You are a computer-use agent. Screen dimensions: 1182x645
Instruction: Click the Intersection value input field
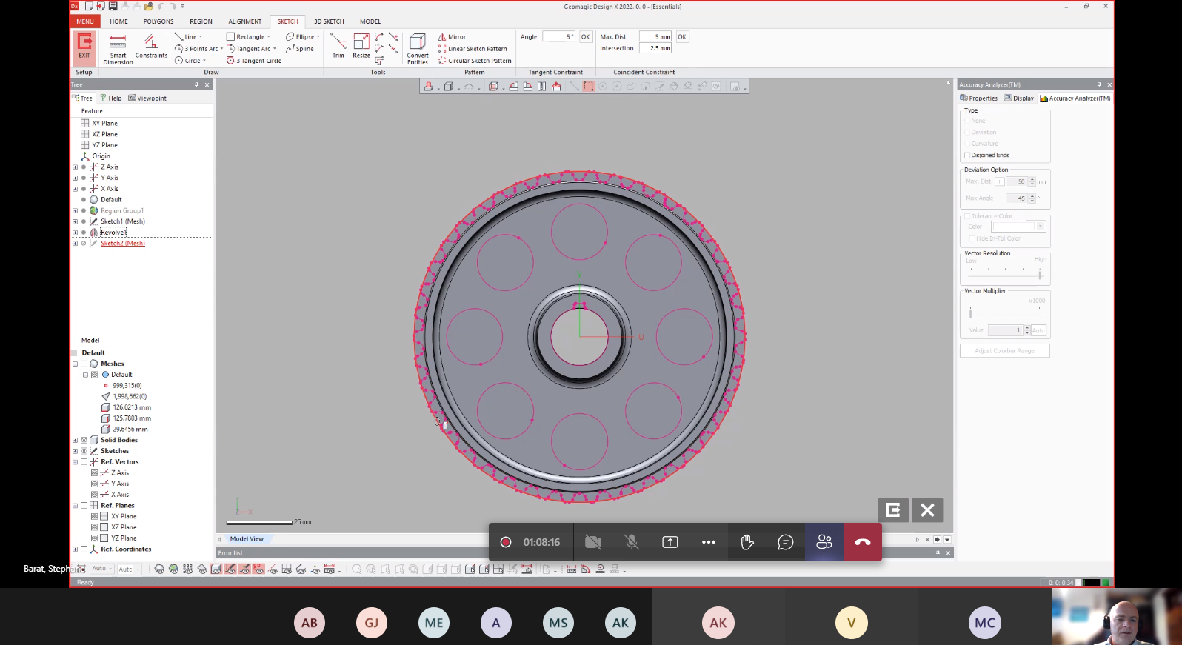pyautogui.click(x=655, y=49)
